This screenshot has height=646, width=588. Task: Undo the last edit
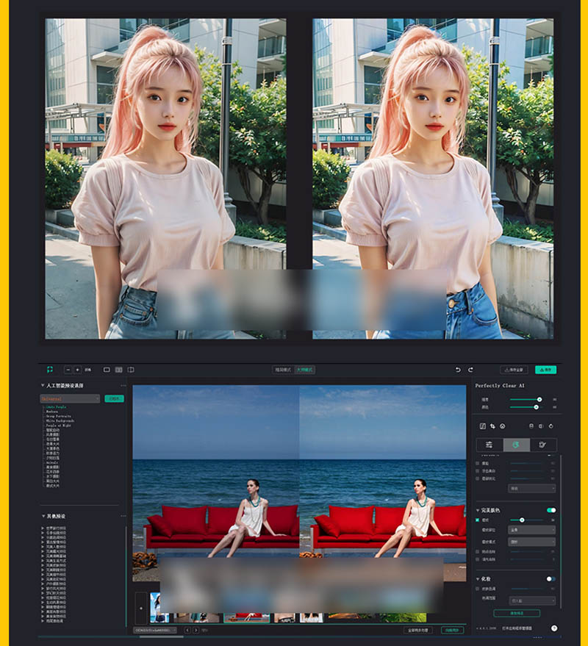458,370
